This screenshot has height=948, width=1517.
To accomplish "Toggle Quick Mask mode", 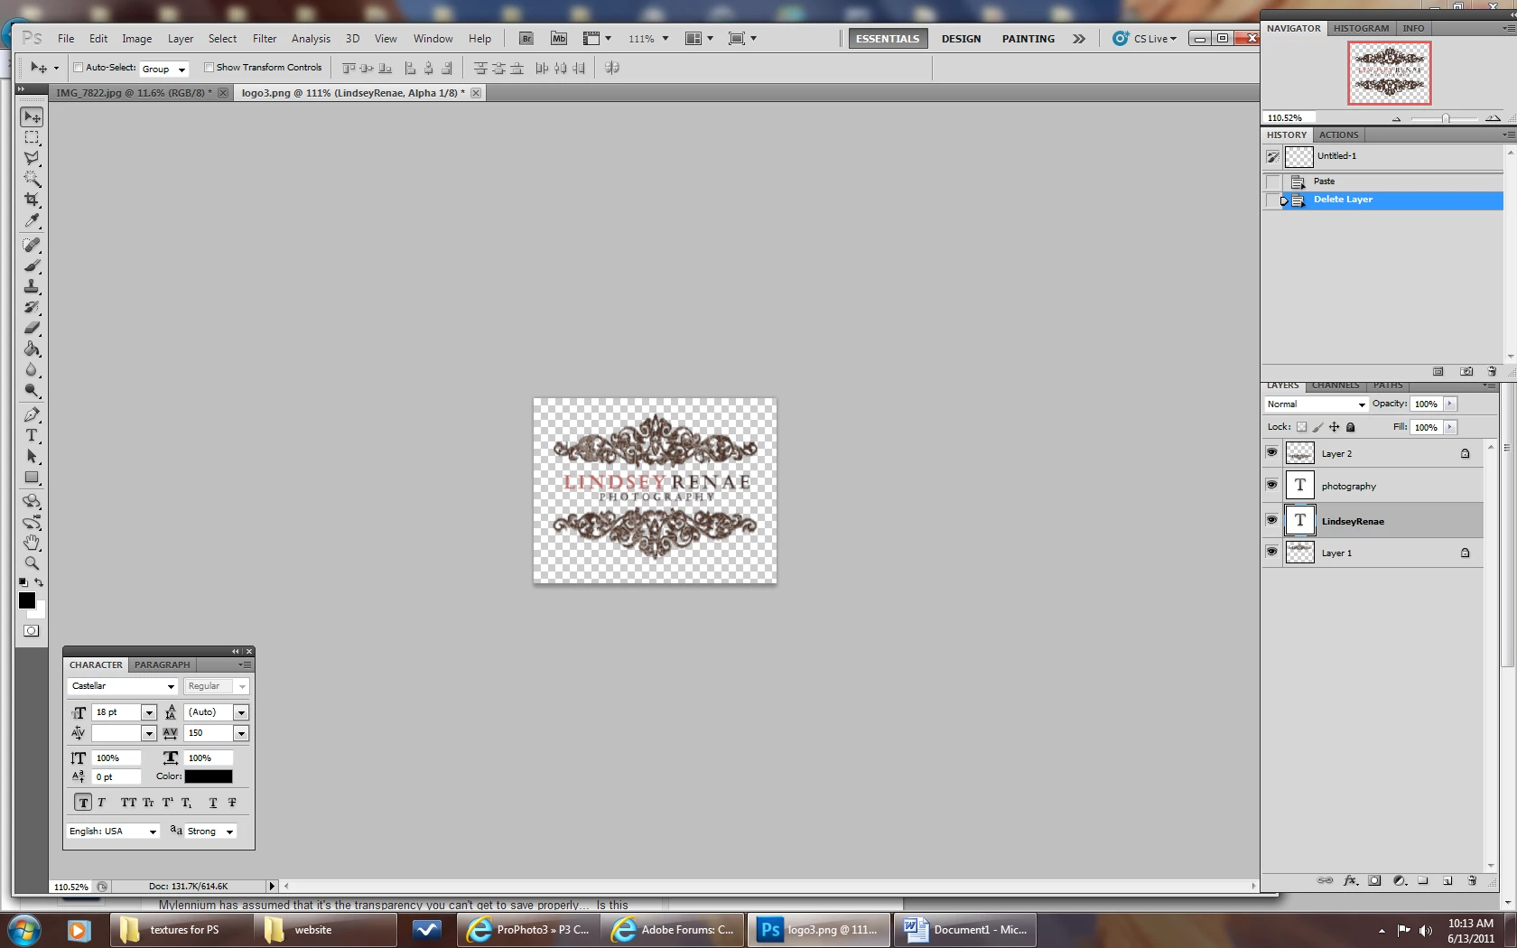I will [x=32, y=631].
